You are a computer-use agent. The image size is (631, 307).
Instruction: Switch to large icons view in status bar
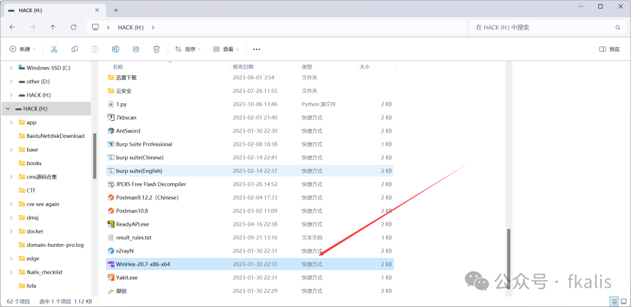tap(623, 301)
